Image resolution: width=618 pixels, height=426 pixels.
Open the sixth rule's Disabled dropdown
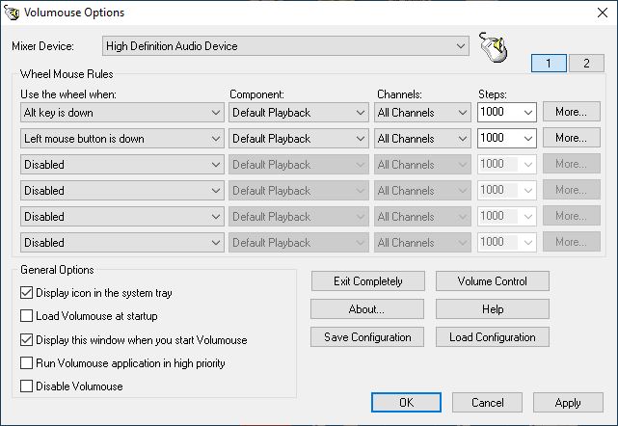(122, 243)
